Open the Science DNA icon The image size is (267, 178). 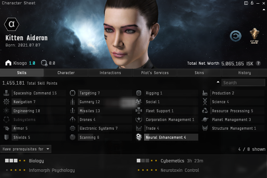coord(205,102)
